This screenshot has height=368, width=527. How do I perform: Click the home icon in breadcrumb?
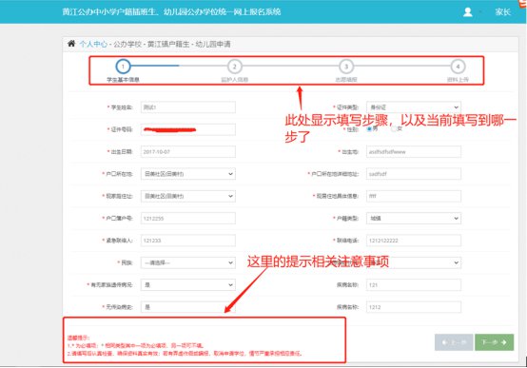(x=71, y=44)
